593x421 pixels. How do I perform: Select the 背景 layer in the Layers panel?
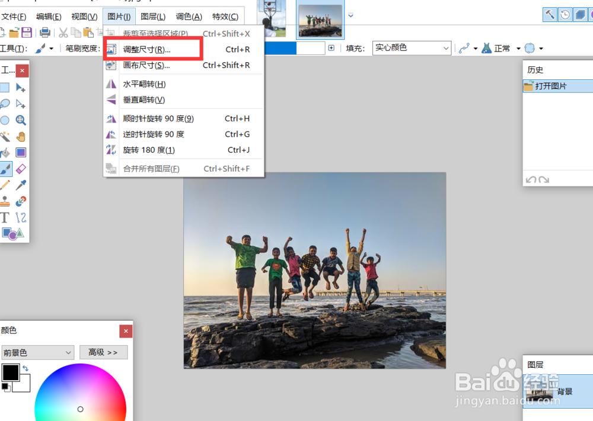click(x=558, y=391)
